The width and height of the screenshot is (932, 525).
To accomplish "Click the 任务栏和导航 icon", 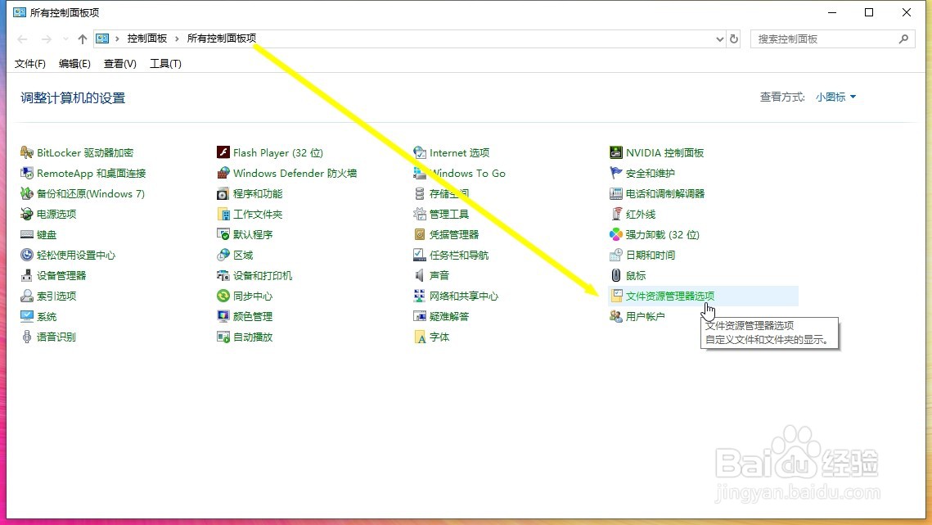I will click(x=420, y=255).
